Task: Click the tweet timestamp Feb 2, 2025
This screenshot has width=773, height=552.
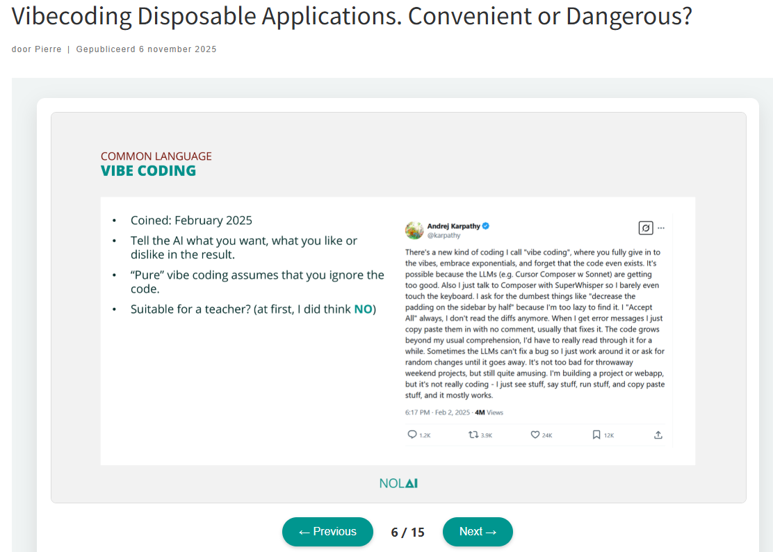Action: 437,412
